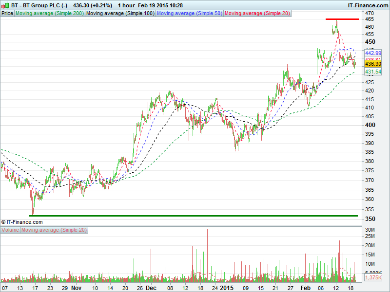This screenshot has height=292, width=390.
Task: Click the 431.54 green price tag
Action: 372,72
